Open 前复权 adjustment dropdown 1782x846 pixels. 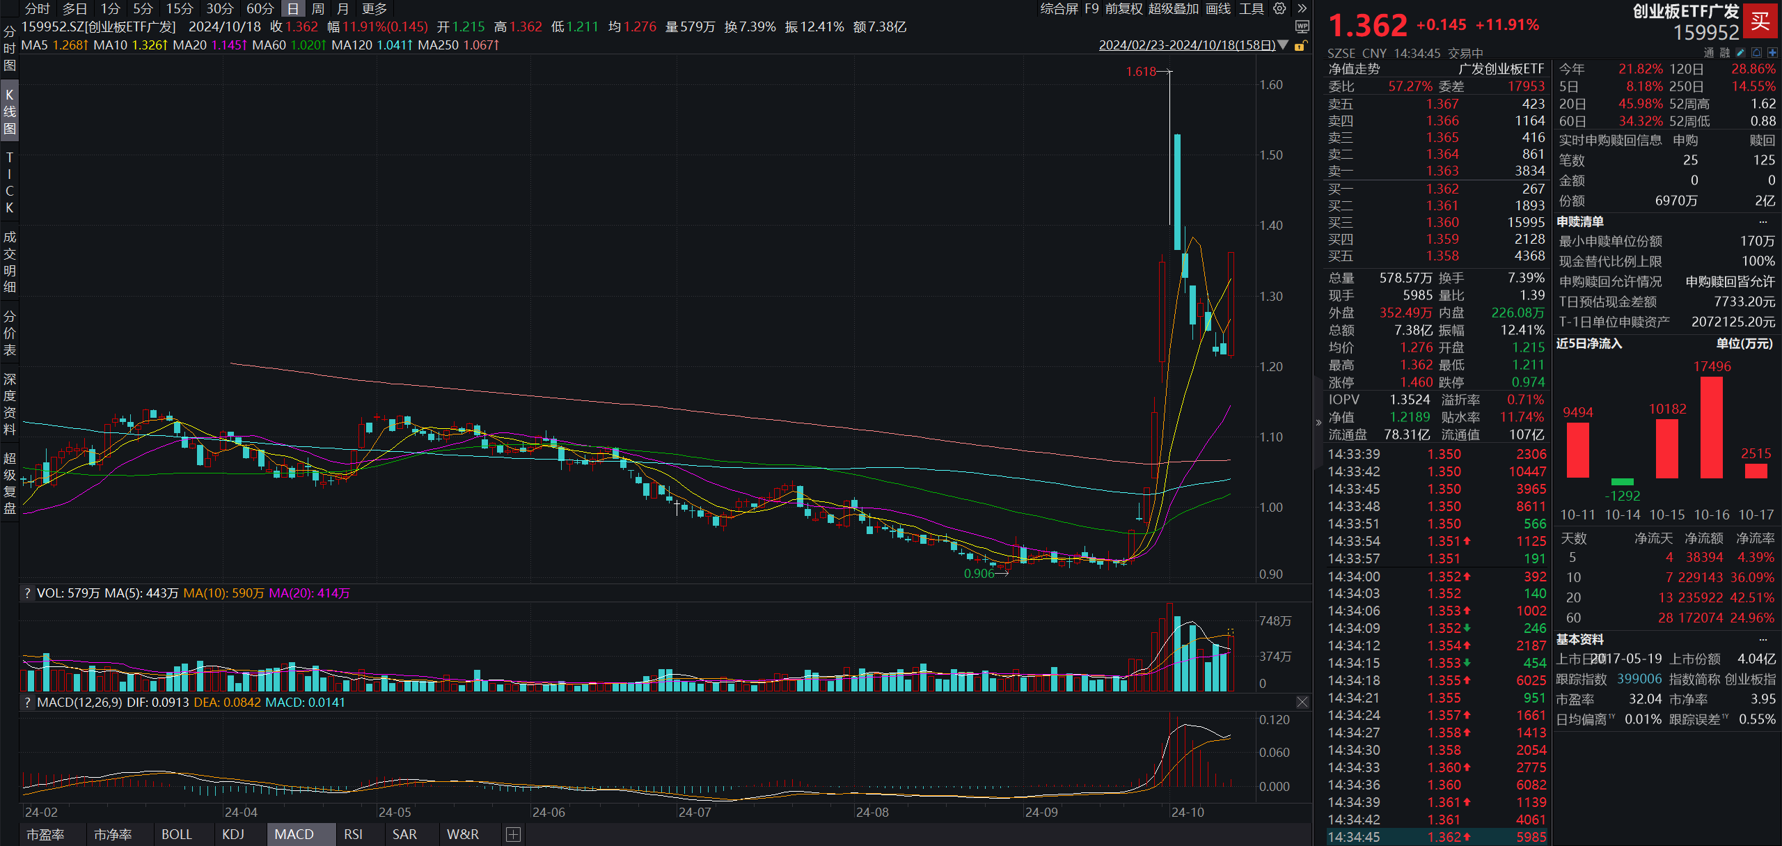pos(1124,8)
